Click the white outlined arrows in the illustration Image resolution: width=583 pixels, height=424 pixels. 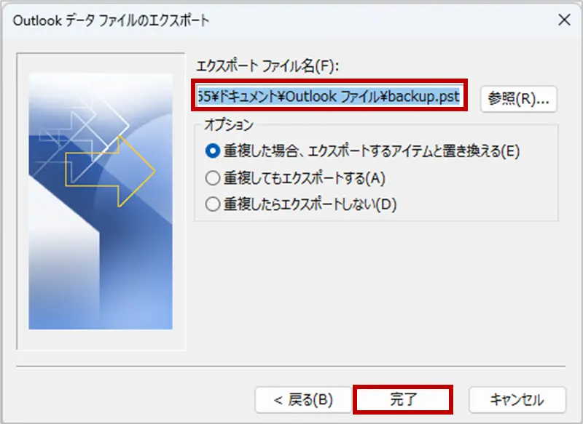pos(85,126)
